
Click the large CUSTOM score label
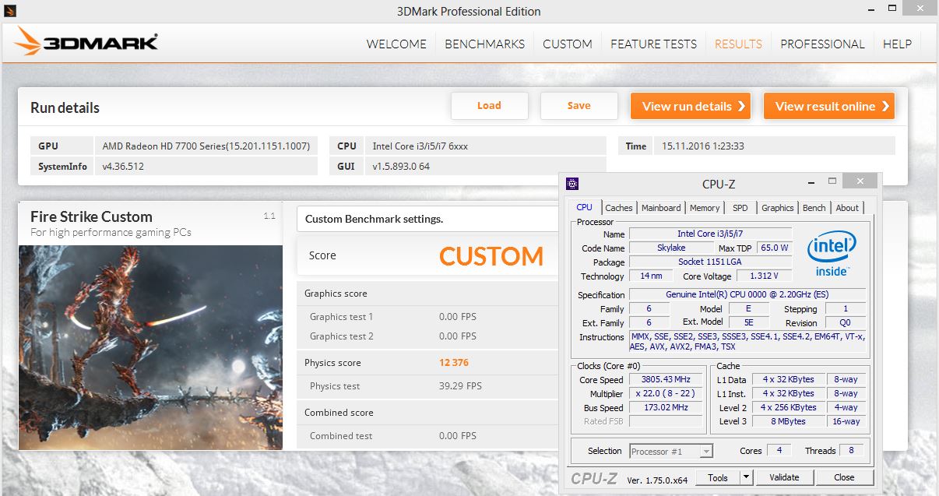[x=491, y=256]
